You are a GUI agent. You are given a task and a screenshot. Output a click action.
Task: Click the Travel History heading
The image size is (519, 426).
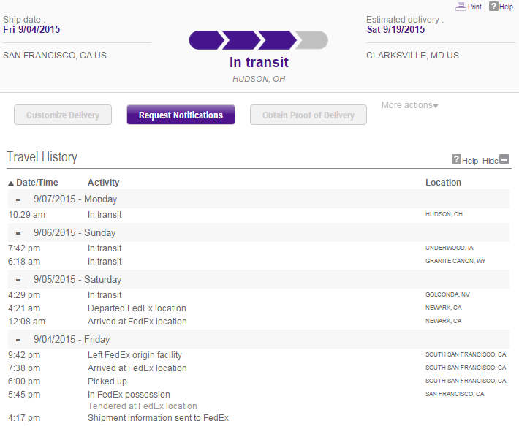42,157
